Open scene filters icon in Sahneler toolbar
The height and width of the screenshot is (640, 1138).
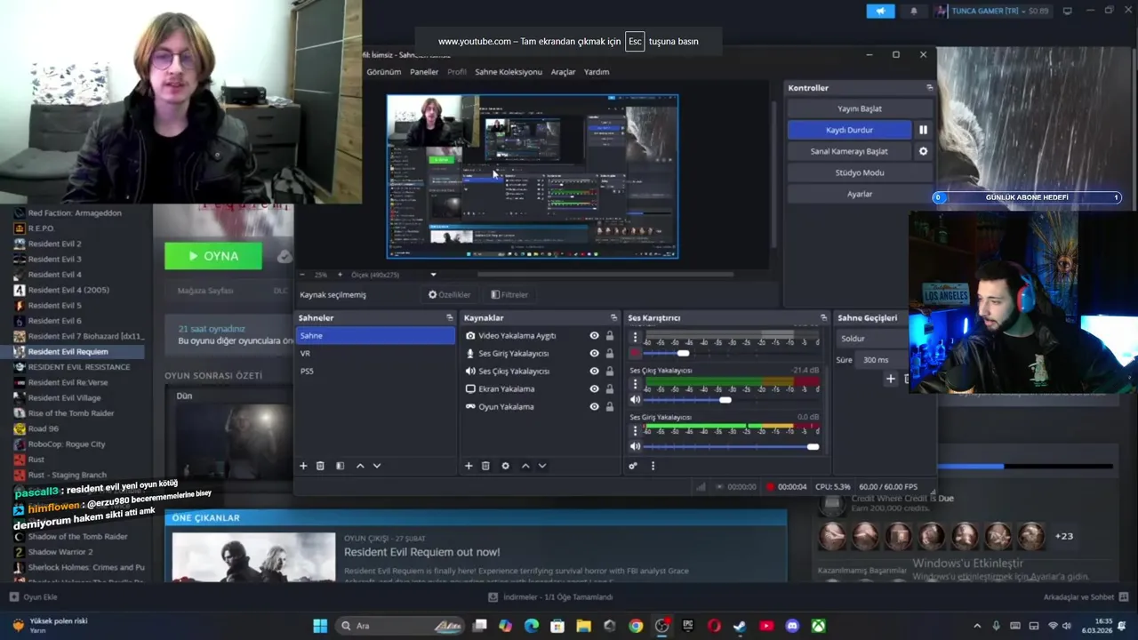340,466
